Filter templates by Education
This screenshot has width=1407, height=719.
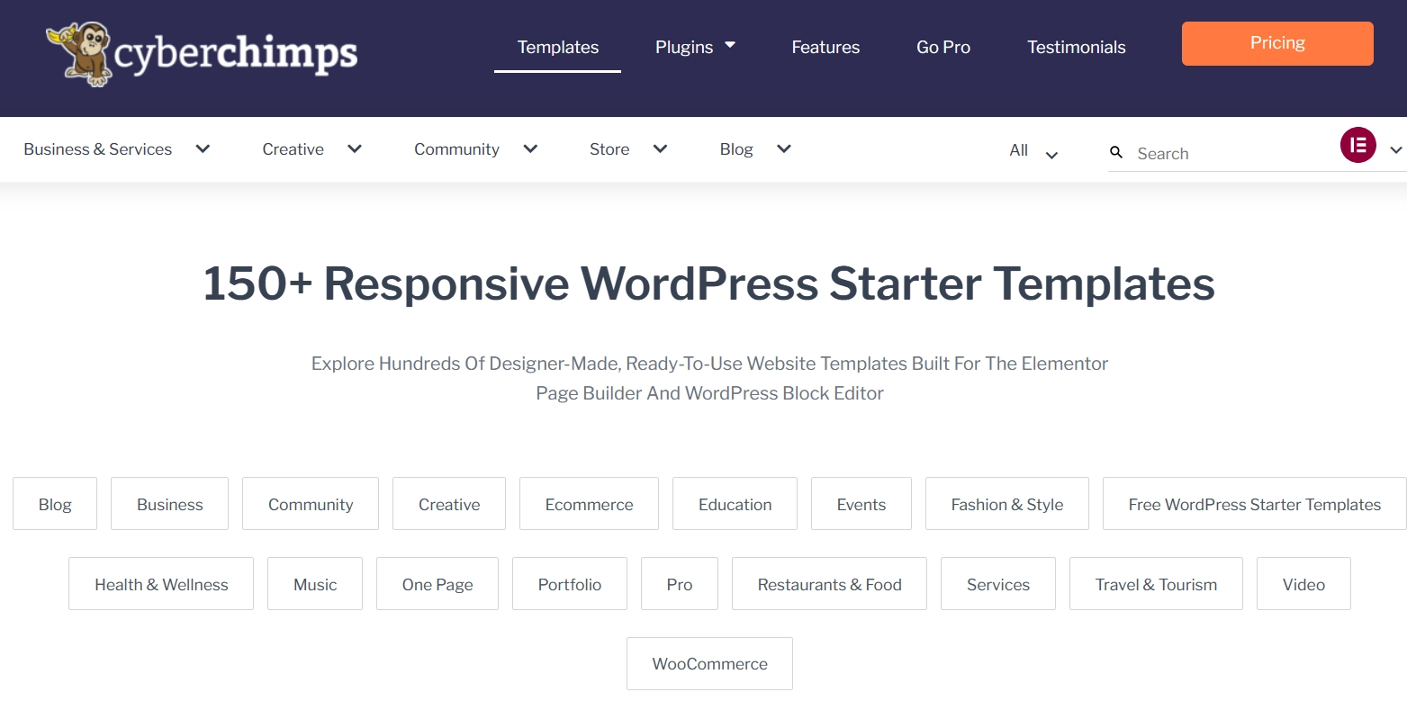tap(735, 504)
